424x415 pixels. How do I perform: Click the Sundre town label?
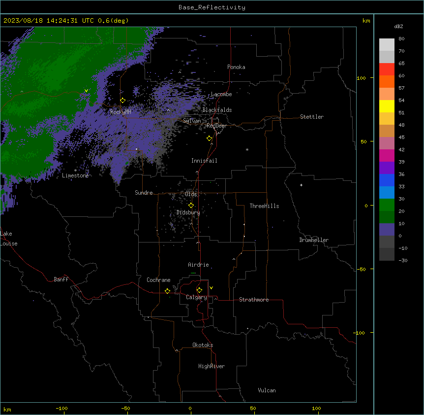[x=144, y=193]
